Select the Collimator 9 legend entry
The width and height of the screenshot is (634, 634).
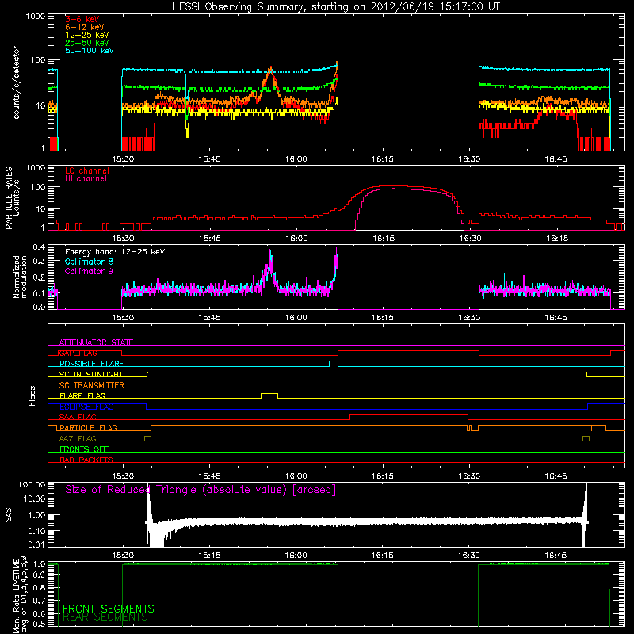89,271
